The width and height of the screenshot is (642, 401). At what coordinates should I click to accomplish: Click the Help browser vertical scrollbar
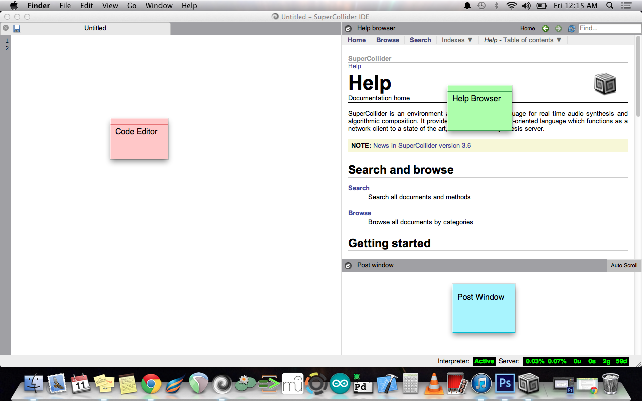click(638, 75)
